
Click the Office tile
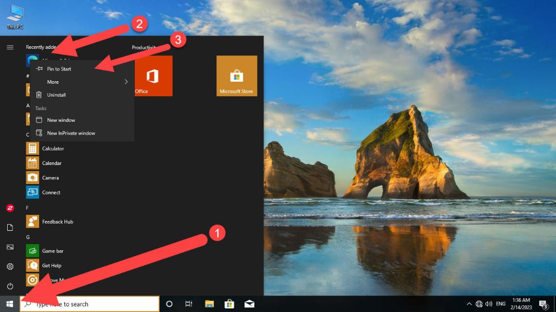click(153, 76)
